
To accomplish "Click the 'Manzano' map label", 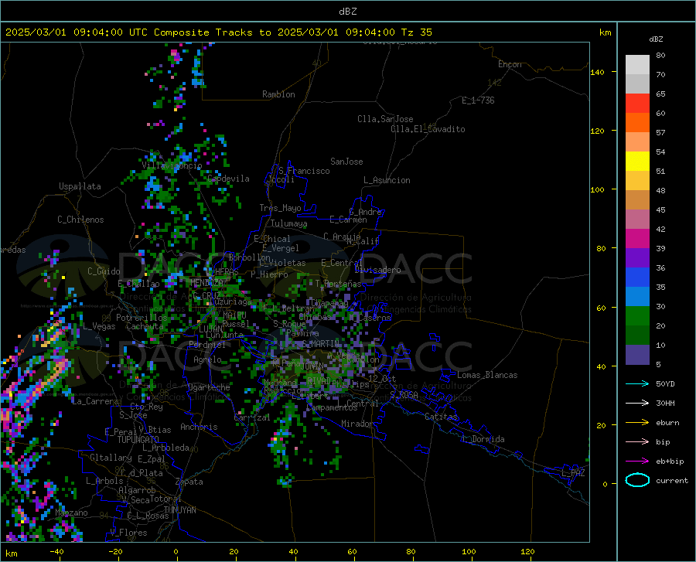I will [x=71, y=513].
